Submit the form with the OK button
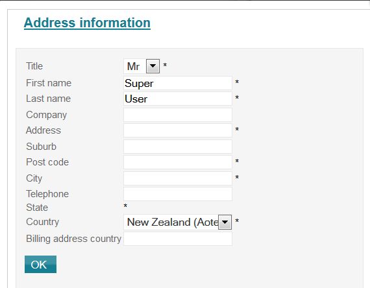The height and width of the screenshot is (288, 370). pos(40,265)
